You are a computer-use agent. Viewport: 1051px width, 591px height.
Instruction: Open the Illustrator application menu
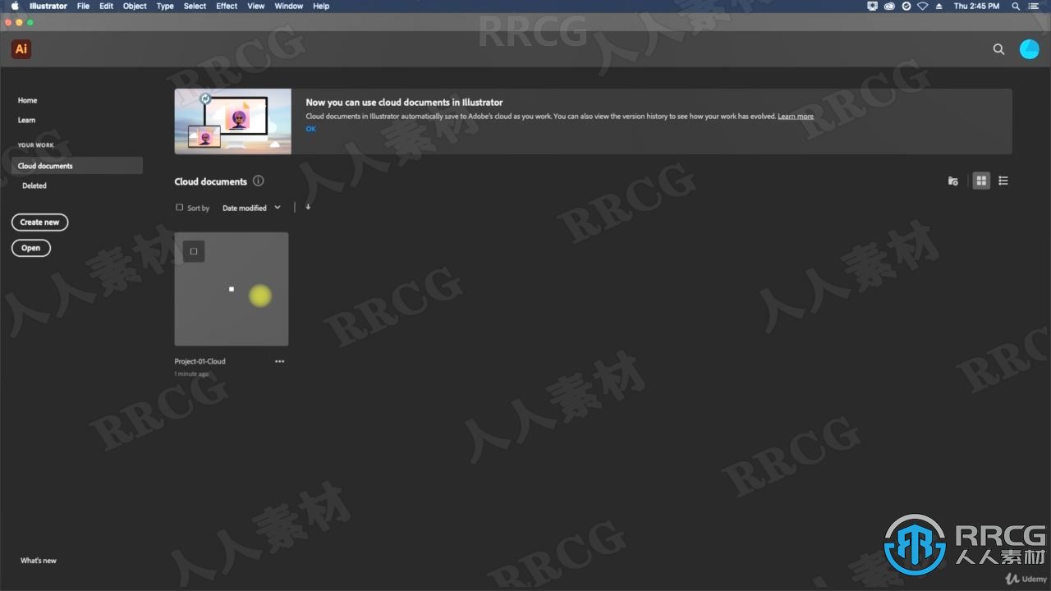tap(48, 6)
